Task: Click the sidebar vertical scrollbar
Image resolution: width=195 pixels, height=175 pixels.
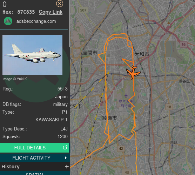Action: 69,23
